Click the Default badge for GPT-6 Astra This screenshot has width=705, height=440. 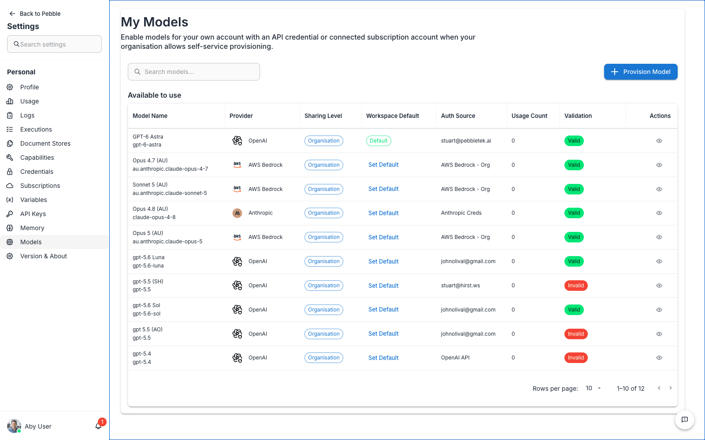tap(378, 141)
